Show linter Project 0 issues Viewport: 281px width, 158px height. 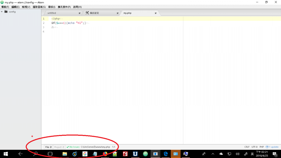59,147
